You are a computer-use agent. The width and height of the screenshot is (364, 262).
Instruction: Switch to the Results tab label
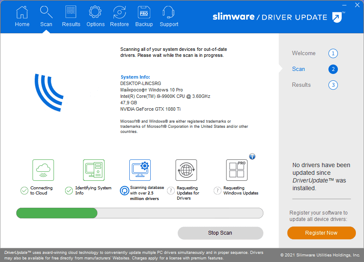pyautogui.click(x=71, y=24)
